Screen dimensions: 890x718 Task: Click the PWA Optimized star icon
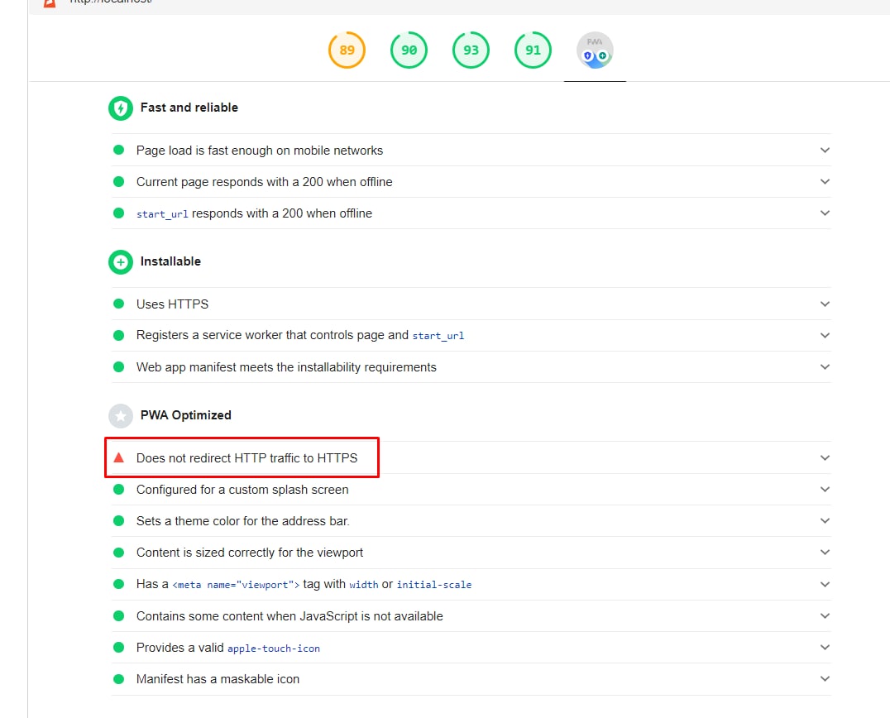click(x=120, y=415)
